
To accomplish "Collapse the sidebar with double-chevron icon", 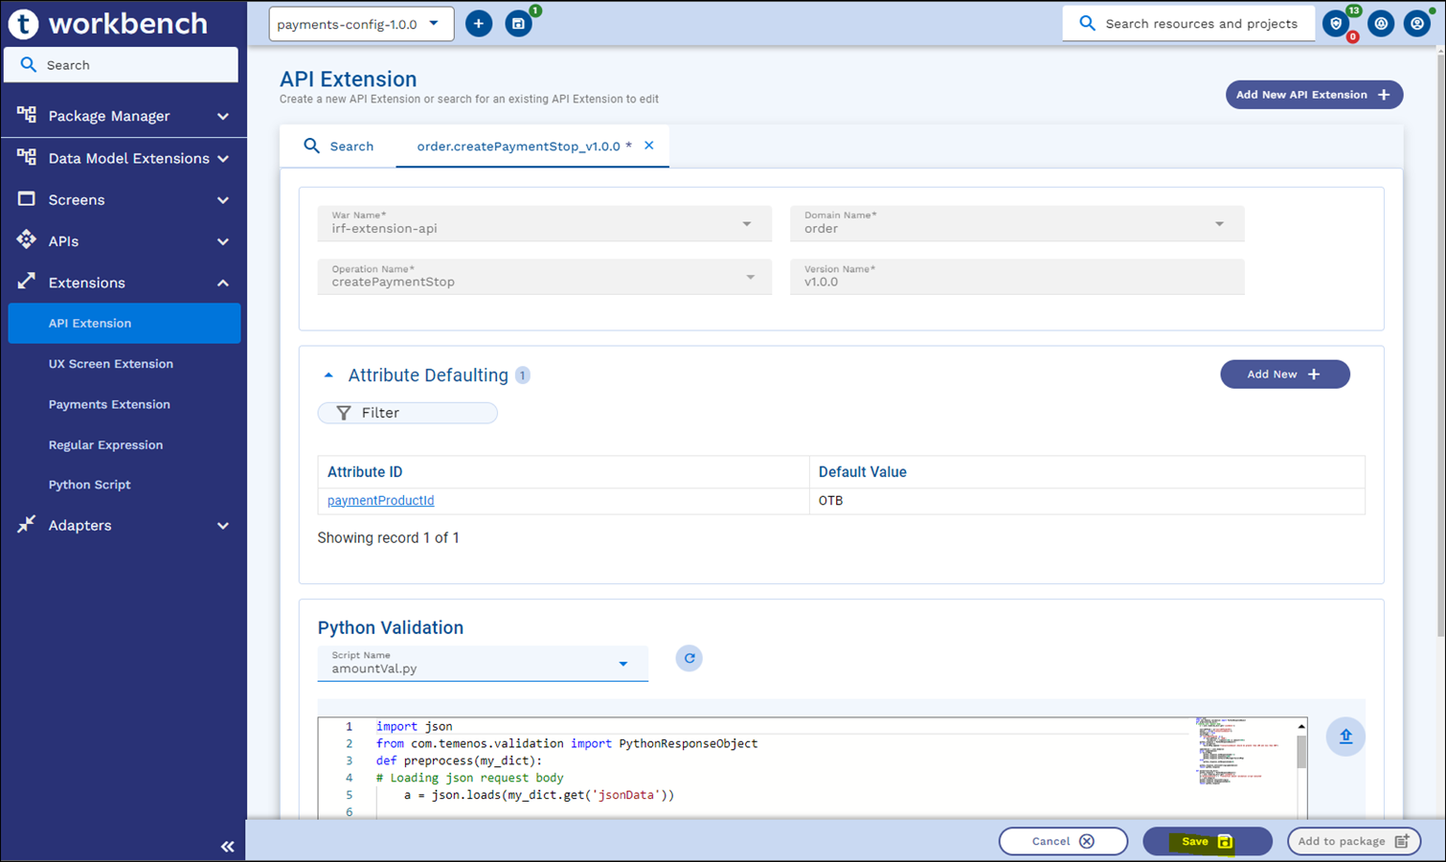I will [227, 846].
